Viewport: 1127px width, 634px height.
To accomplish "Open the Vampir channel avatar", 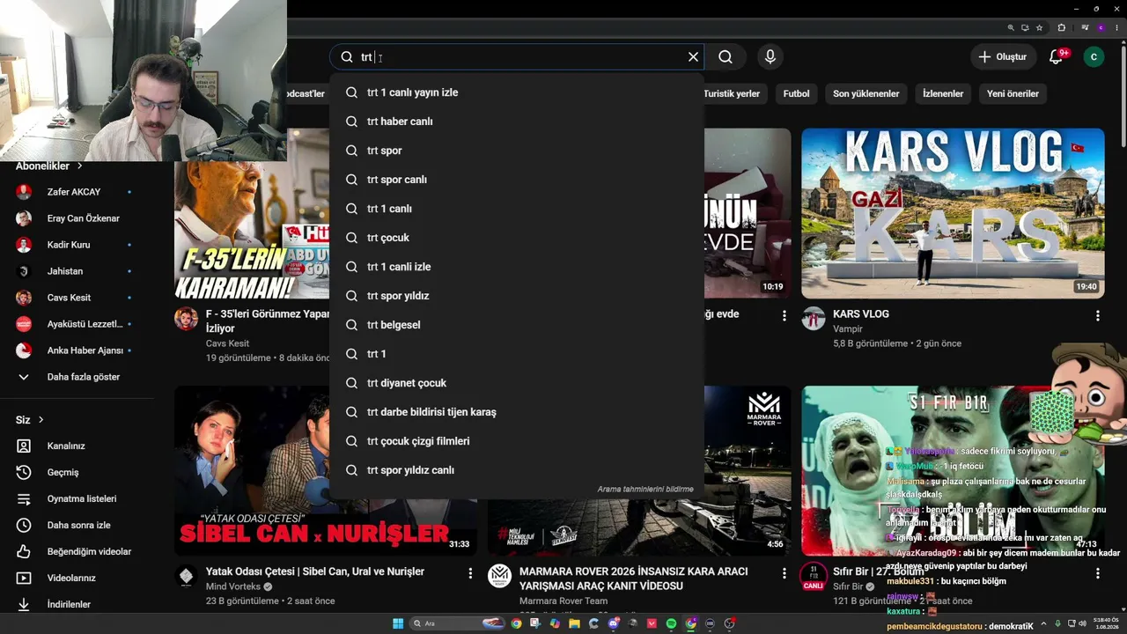I will point(814,319).
